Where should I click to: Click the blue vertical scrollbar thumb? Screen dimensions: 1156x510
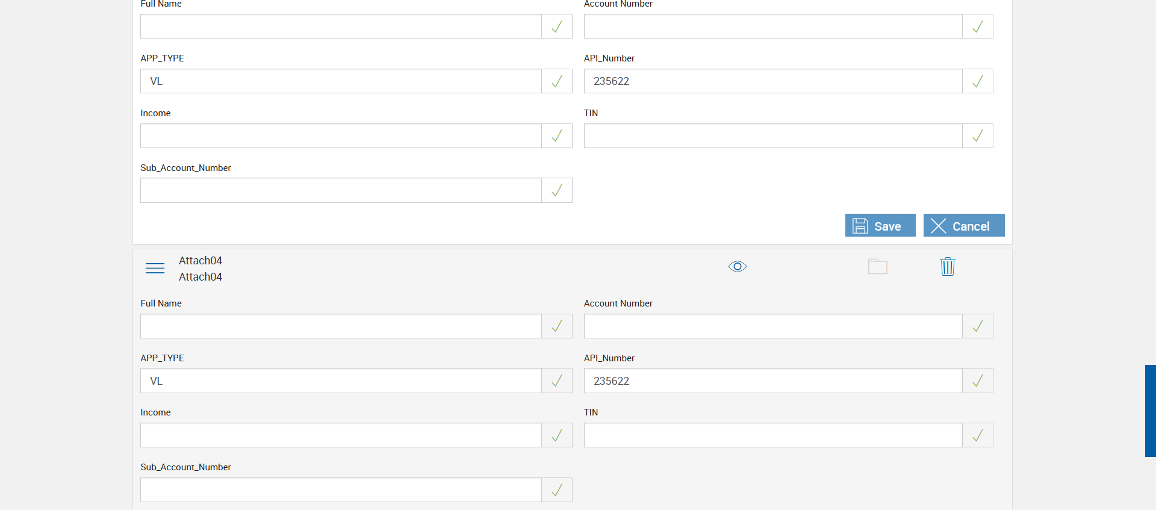coord(1150,411)
